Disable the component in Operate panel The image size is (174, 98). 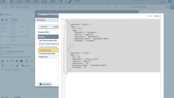(x=12, y=61)
